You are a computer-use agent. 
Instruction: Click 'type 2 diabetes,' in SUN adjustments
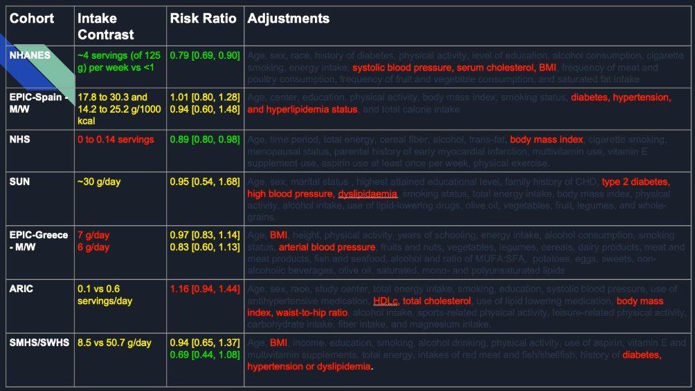click(636, 182)
